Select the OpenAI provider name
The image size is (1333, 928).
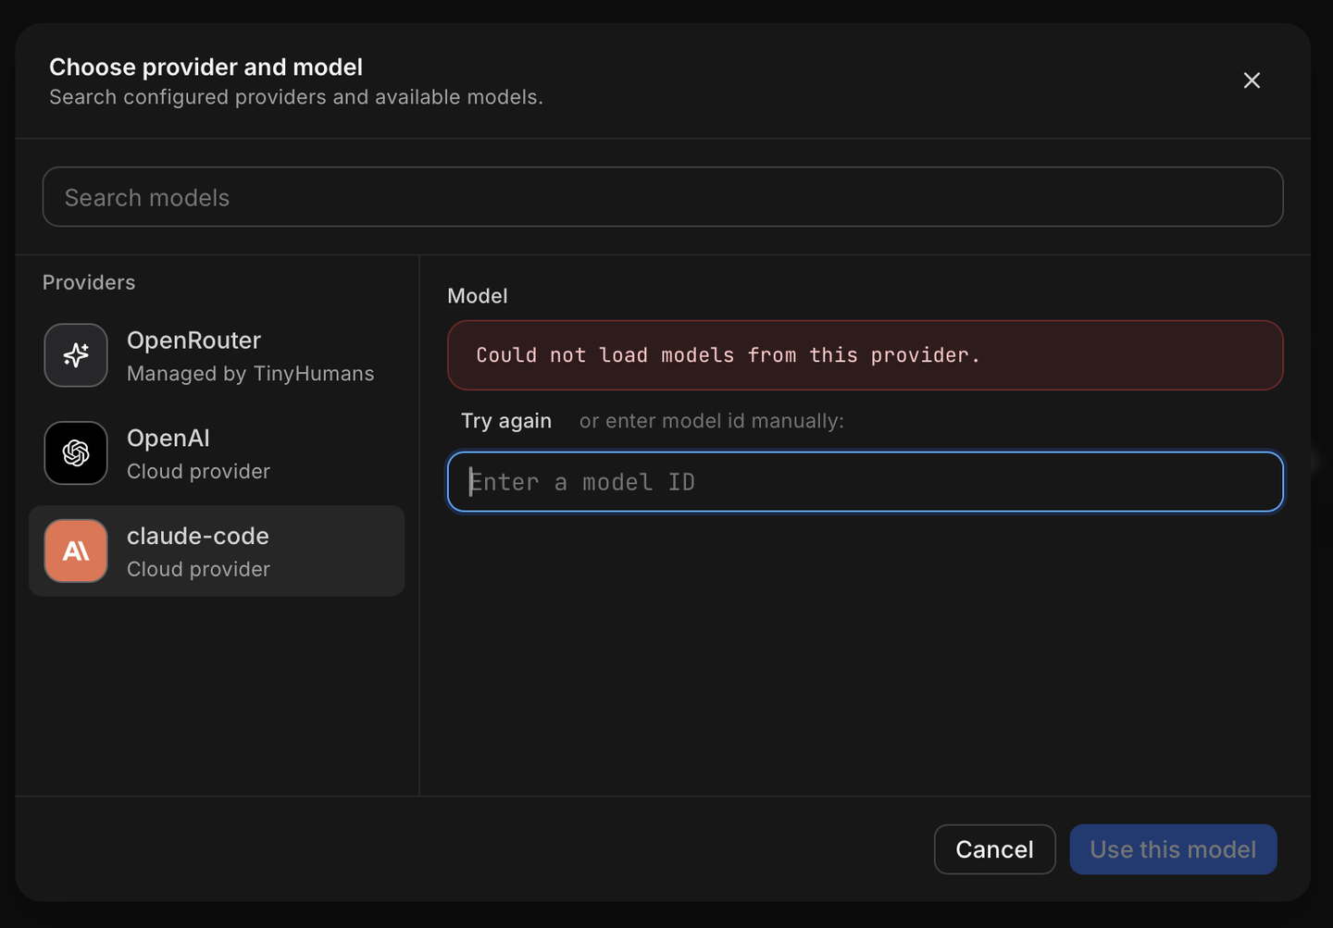168,439
